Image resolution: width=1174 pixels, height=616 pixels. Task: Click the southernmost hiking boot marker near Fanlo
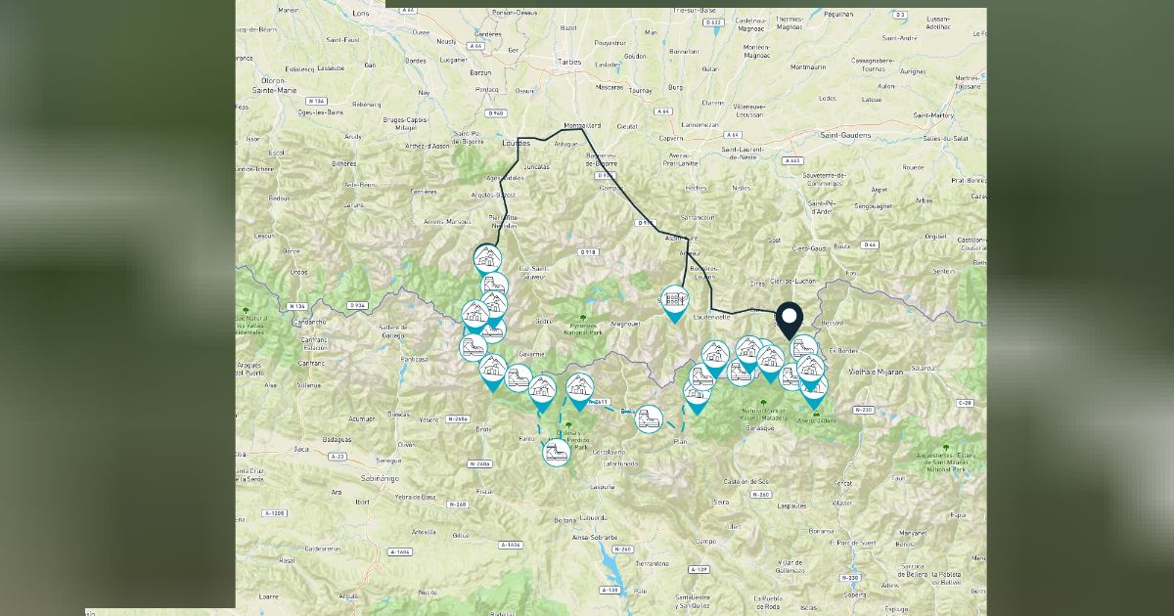coord(555,453)
